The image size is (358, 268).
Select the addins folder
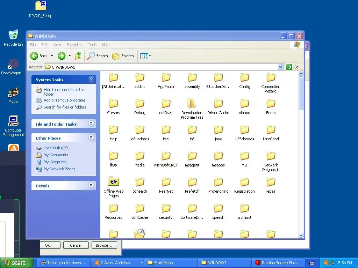click(140, 81)
